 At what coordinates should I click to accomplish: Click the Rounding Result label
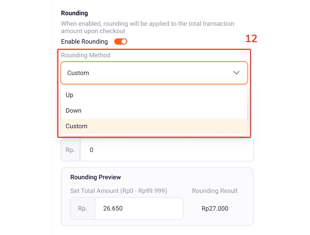tap(215, 191)
